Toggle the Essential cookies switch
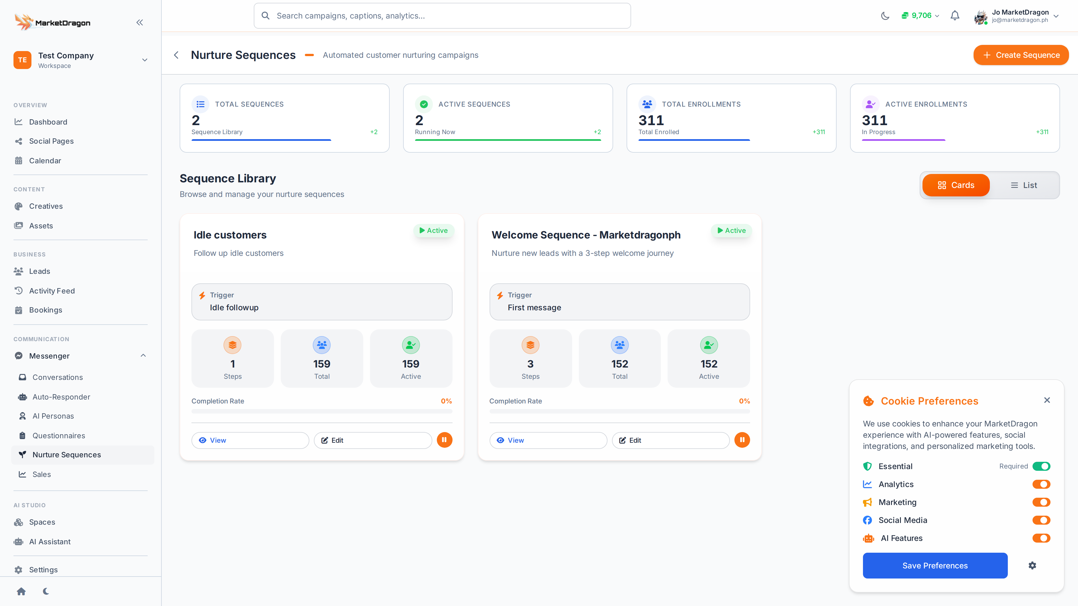Image resolution: width=1078 pixels, height=606 pixels. [1042, 466]
